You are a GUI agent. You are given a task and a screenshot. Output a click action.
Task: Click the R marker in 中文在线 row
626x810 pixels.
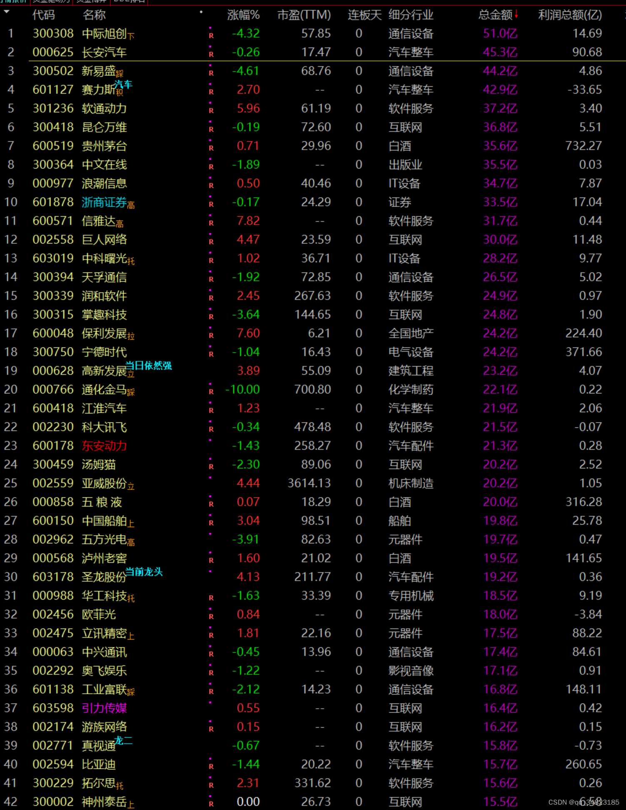coord(211,167)
